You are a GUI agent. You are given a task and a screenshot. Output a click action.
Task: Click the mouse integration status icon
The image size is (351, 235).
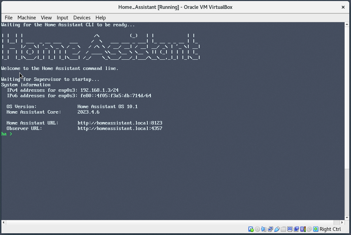pyautogui.click(x=309, y=229)
